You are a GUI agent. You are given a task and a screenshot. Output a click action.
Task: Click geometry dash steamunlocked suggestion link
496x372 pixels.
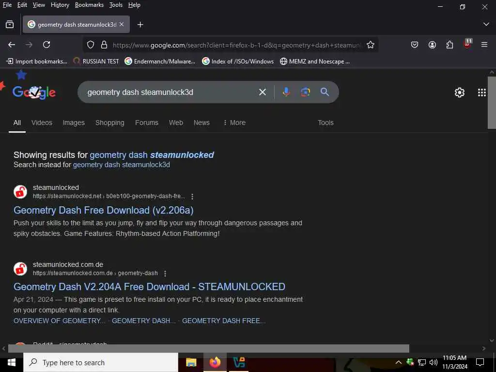click(152, 155)
